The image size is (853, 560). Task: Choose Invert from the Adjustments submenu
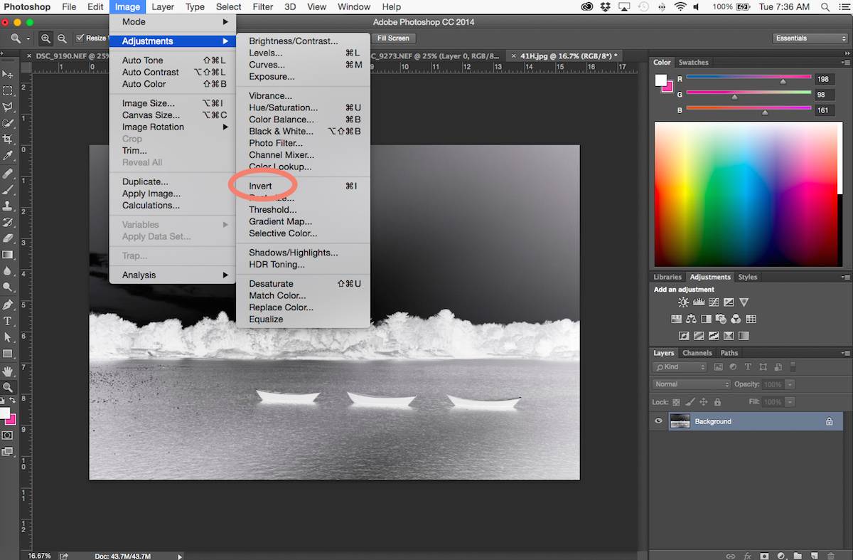tap(260, 186)
